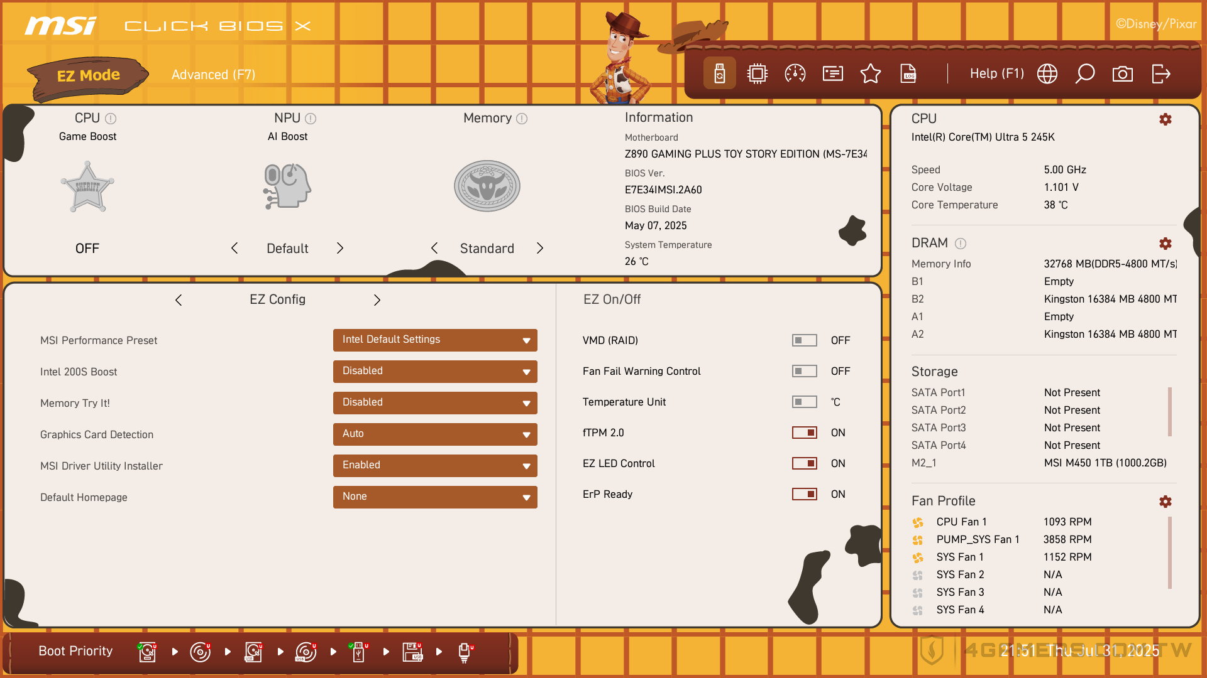Open the search magnifier icon
Viewport: 1207px width, 678px height.
click(1085, 73)
